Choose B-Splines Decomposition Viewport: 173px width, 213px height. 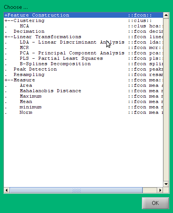84,64
